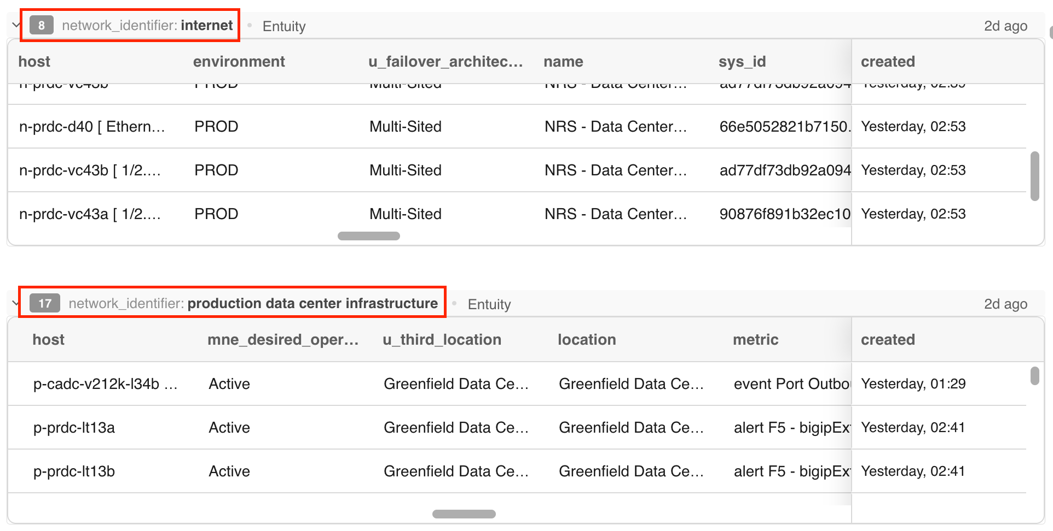1053x531 pixels.
Task: Click 2d ago timestamp of production group
Action: pos(1005,304)
